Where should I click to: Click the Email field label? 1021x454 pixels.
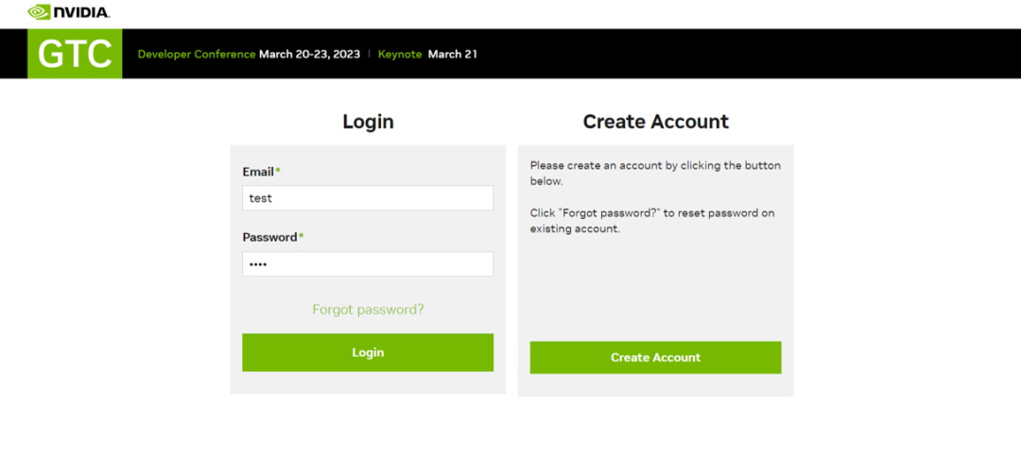pos(257,172)
